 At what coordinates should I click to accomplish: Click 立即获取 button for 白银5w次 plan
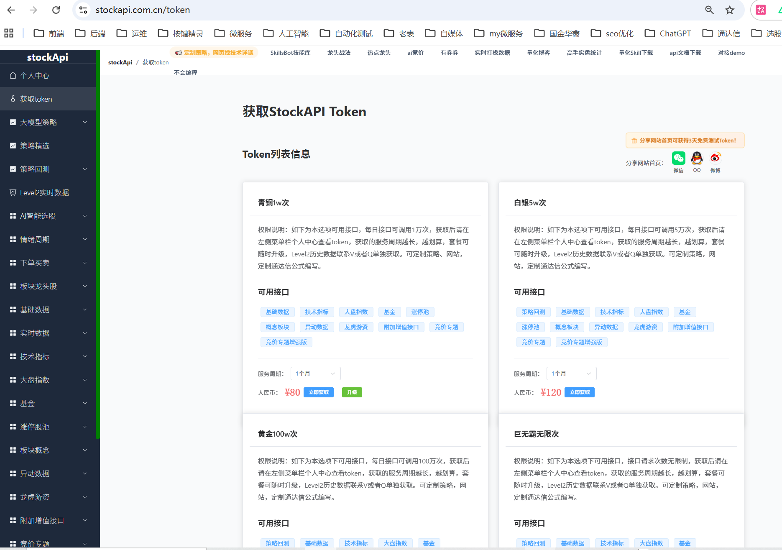tap(580, 392)
